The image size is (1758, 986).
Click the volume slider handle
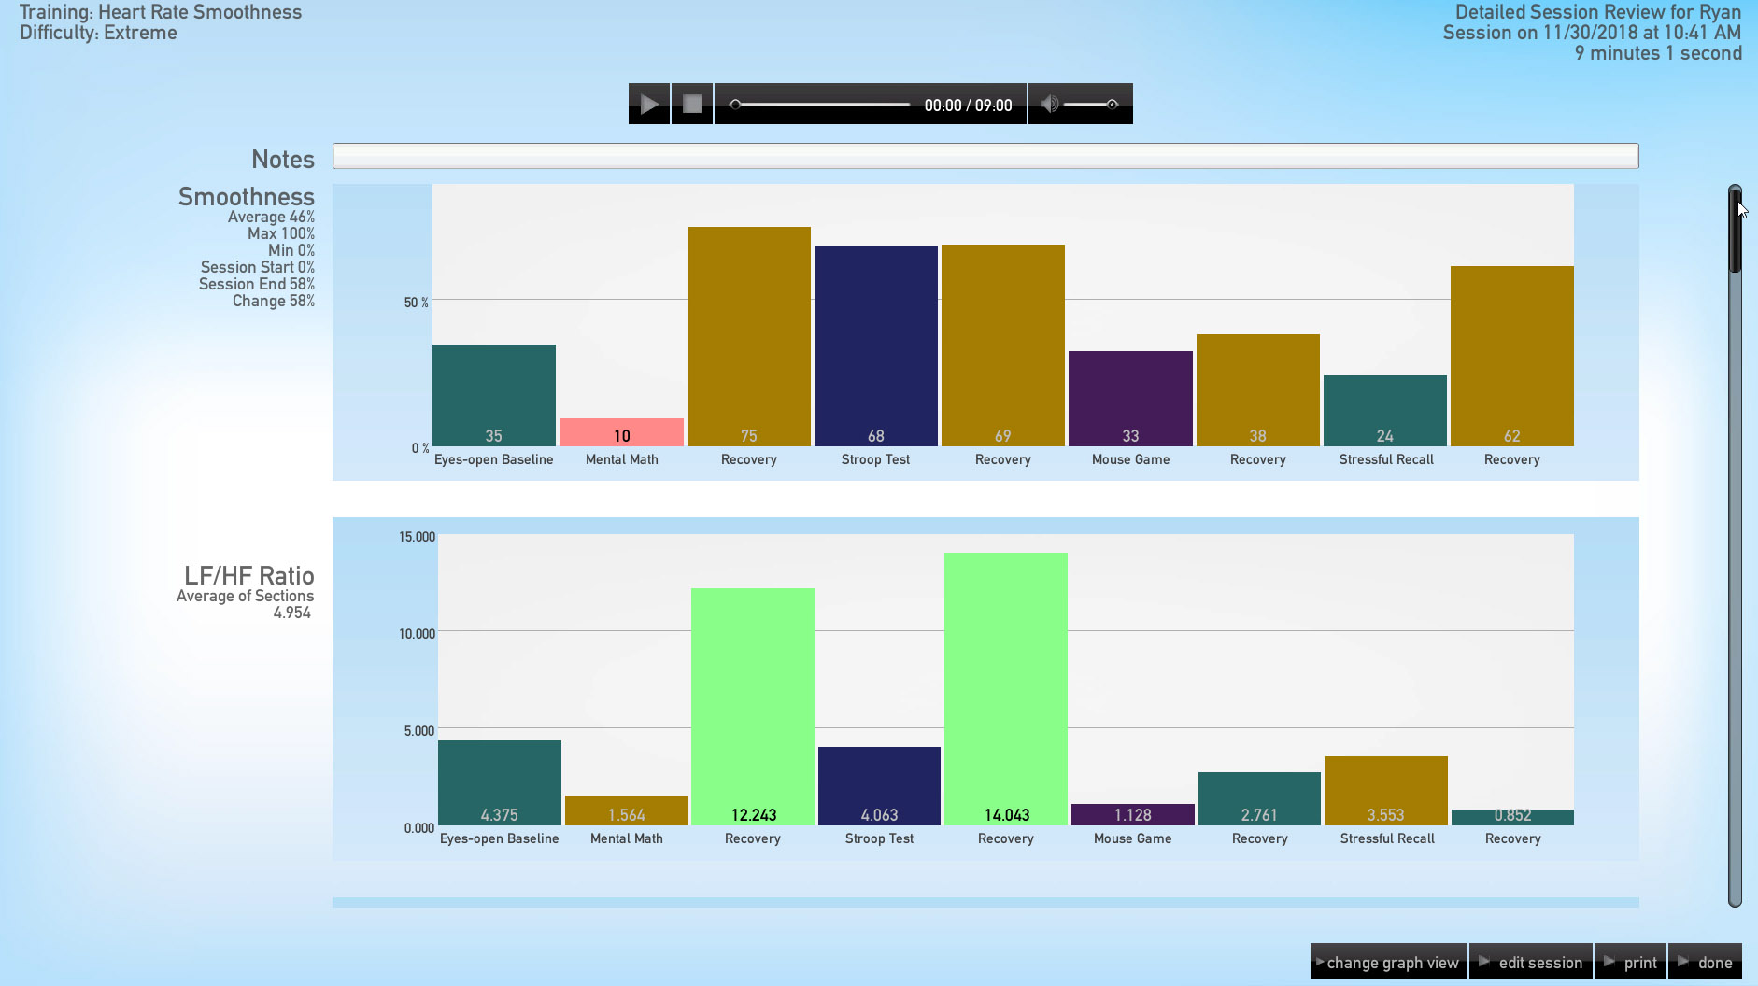1112,105
